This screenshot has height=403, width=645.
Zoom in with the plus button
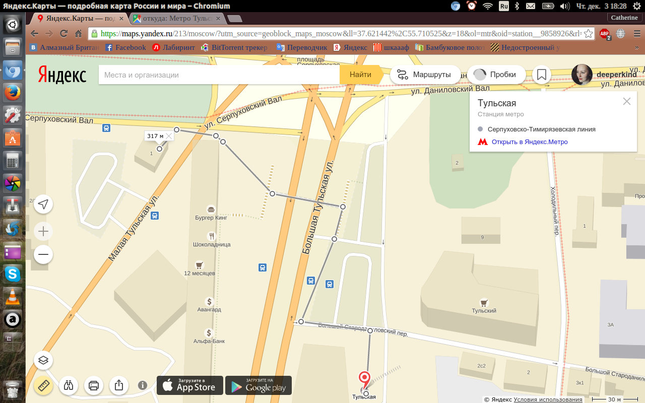tap(43, 231)
